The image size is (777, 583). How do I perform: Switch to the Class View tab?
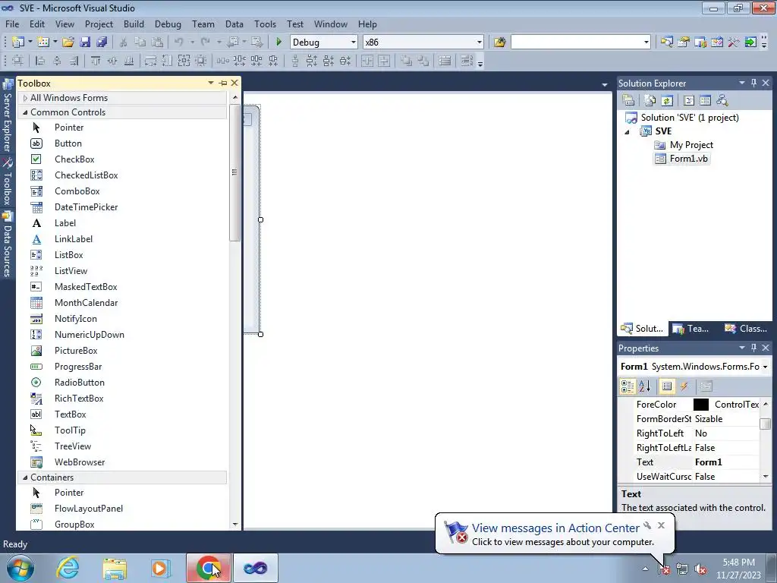[x=746, y=329]
